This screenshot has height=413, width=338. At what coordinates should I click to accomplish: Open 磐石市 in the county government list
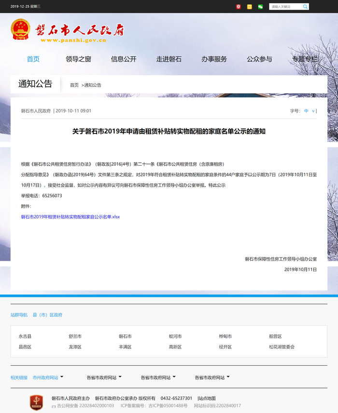125,336
